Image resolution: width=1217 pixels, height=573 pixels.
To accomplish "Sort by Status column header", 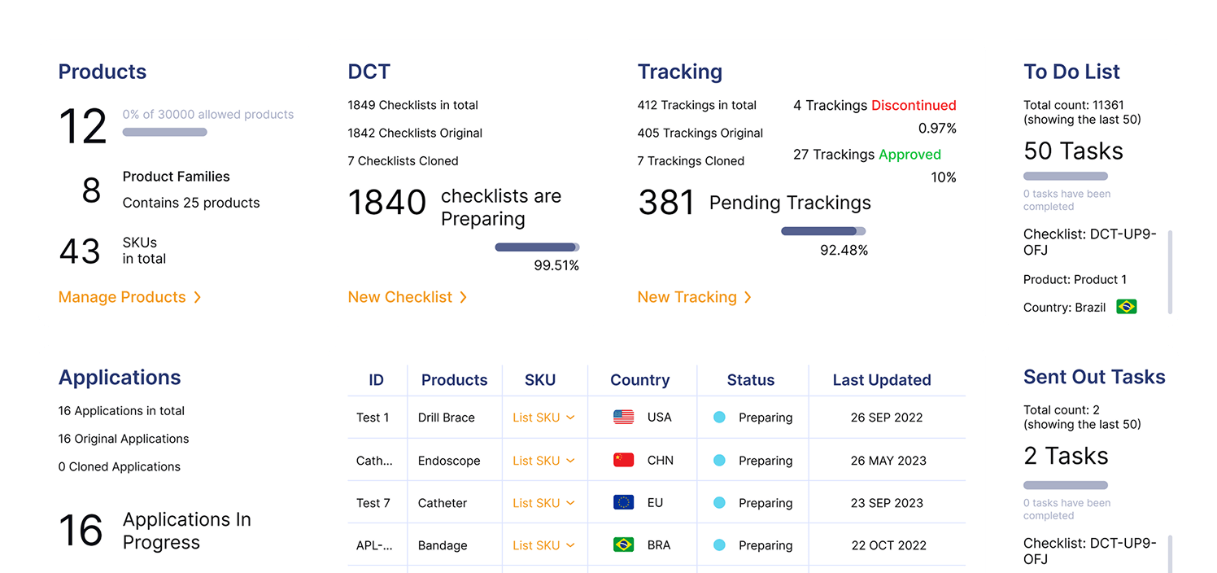I will pyautogui.click(x=750, y=380).
